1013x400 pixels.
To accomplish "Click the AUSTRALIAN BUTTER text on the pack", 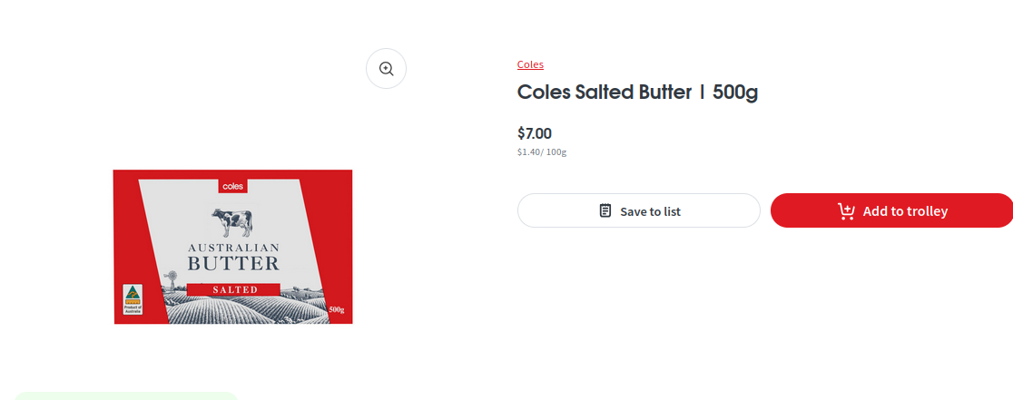I will coord(233,257).
